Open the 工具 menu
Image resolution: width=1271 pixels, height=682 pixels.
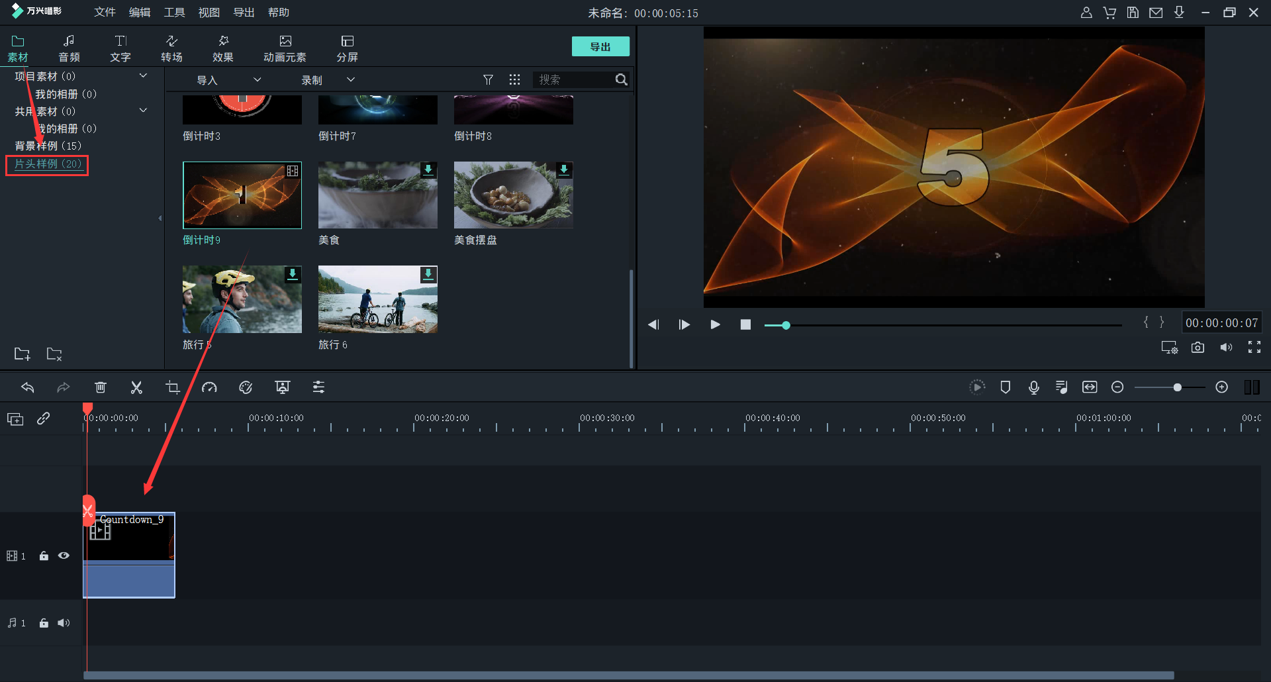tap(174, 13)
